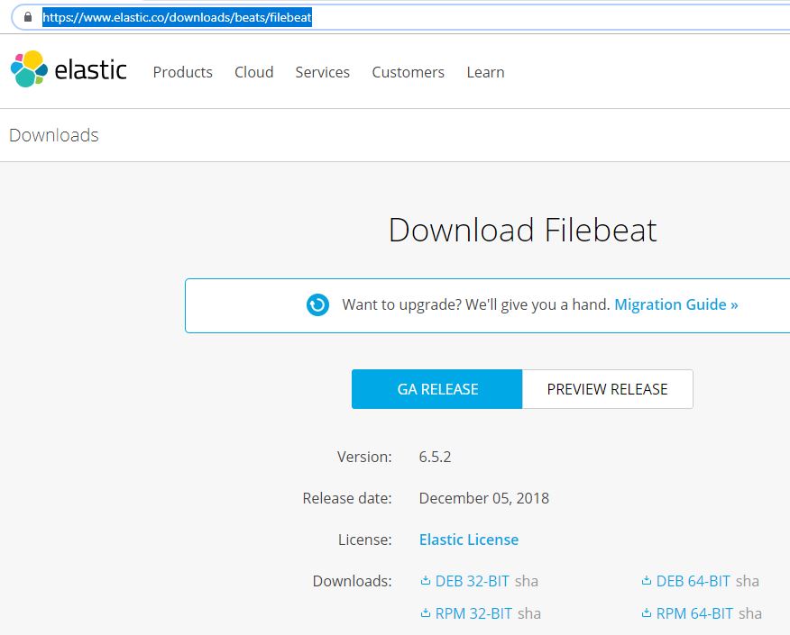This screenshot has height=635, width=790.
Task: Click download icon beside DEB 64-BIT
Action: coord(647,581)
